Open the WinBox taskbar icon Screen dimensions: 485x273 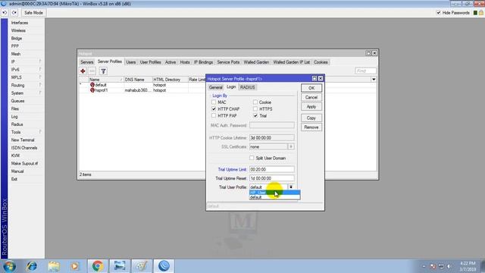point(164,266)
